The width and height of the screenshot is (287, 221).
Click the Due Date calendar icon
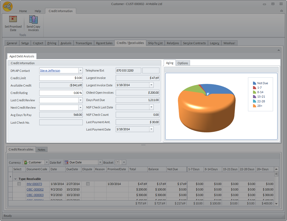[x=66, y=162]
